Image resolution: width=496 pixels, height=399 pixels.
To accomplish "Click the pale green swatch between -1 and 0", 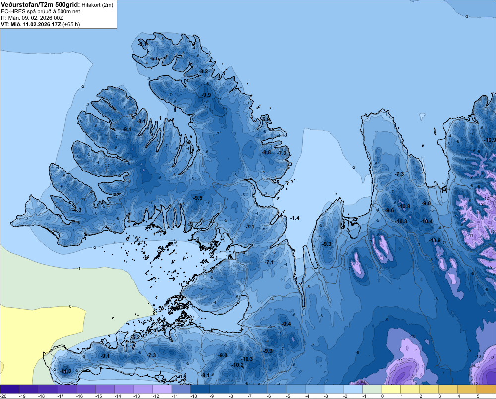I will click(372, 389).
